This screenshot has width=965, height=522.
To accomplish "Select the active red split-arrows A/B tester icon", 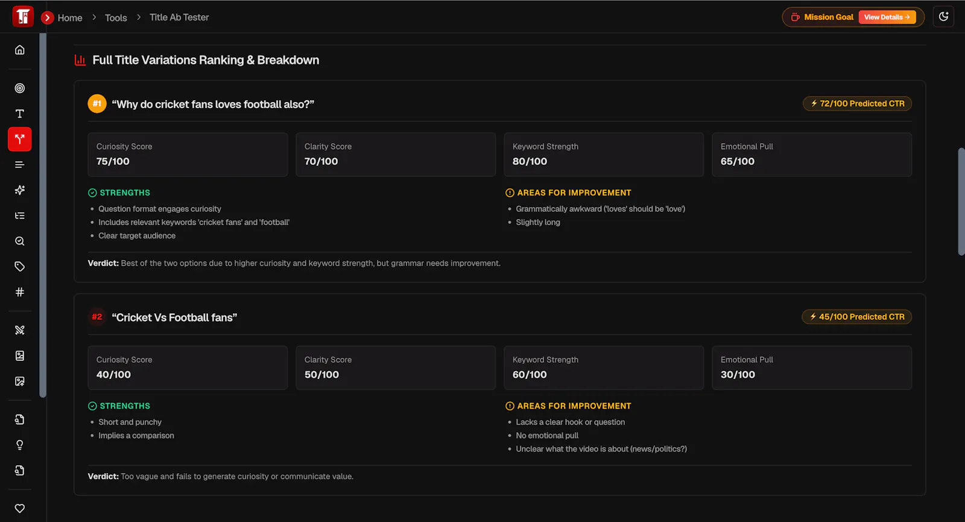I will click(x=20, y=139).
